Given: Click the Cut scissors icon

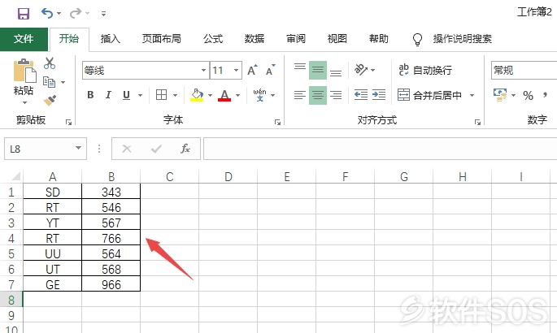Looking at the screenshot, I should click(50, 63).
